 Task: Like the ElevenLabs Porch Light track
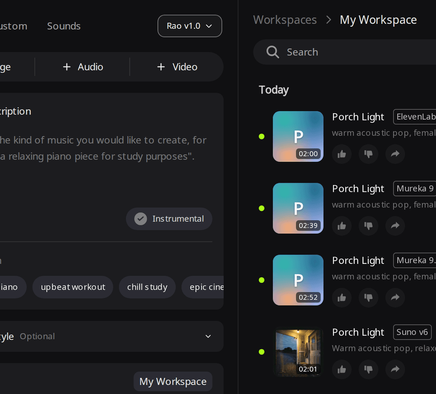coord(342,154)
